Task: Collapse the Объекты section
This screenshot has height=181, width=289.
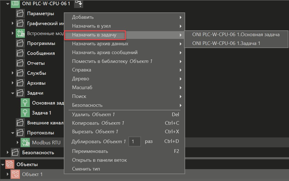Action: 3,165
